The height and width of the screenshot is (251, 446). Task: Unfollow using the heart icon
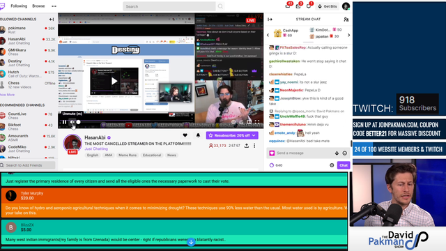[x=185, y=135]
